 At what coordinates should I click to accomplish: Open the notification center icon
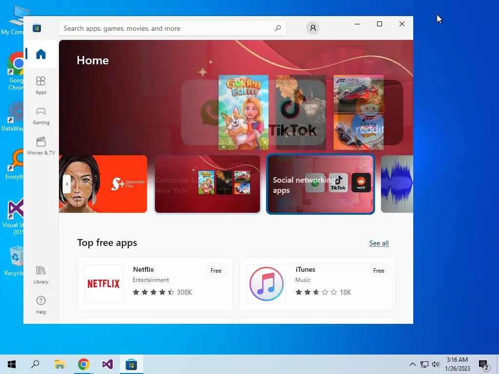pyautogui.click(x=484, y=365)
